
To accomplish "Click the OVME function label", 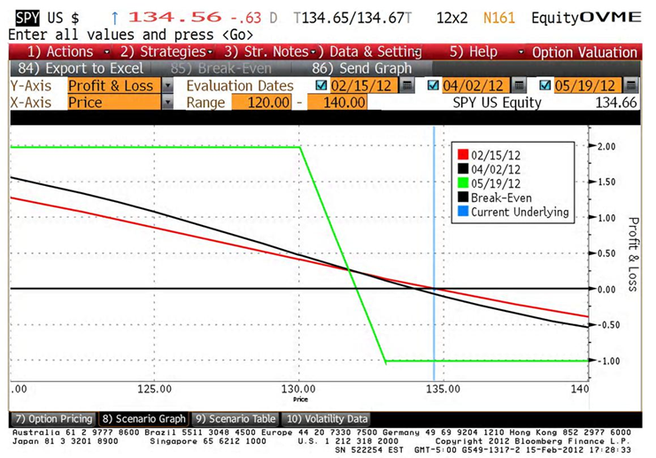I will tap(610, 17).
